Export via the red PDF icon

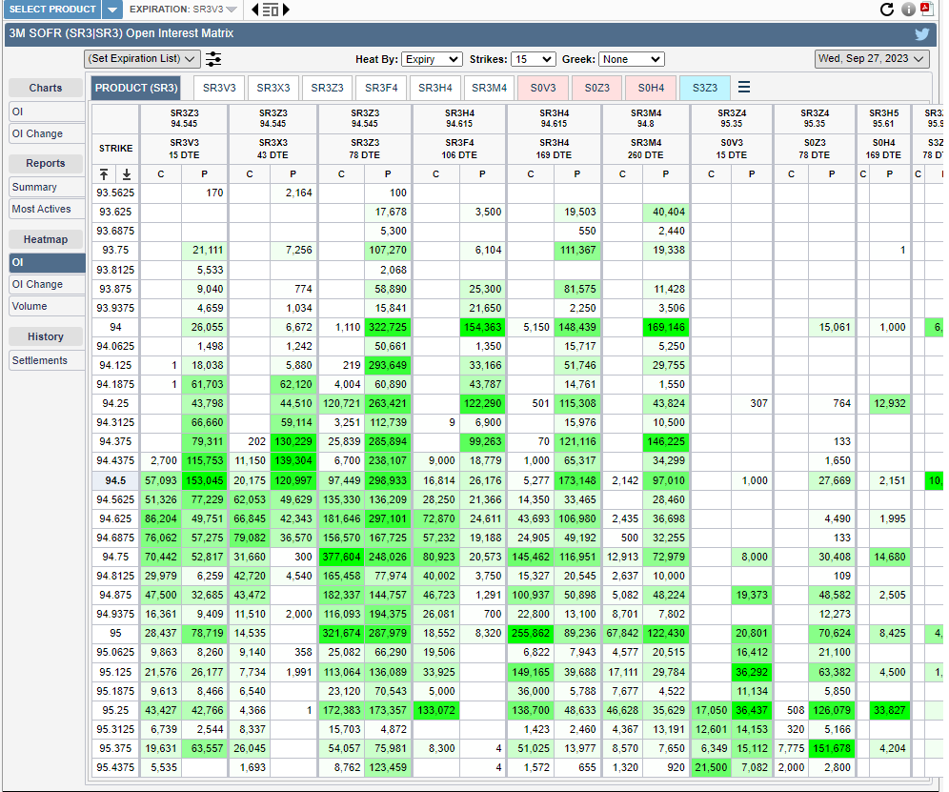click(927, 10)
